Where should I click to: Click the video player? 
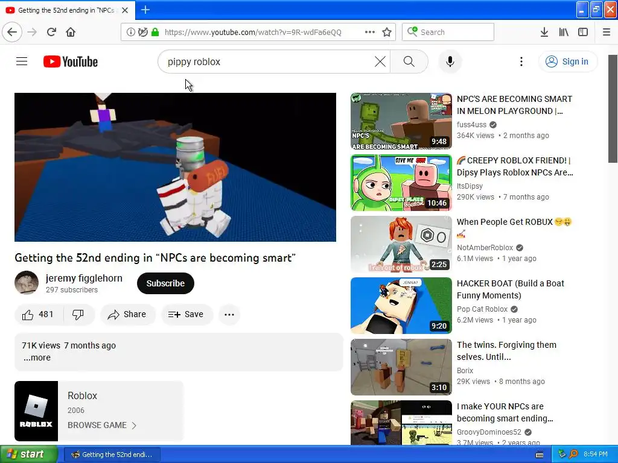point(176,167)
